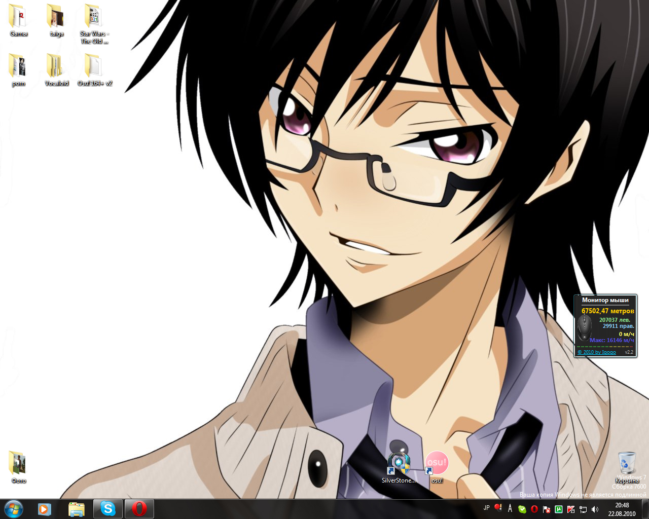Open the osu! desktop shortcut
The image size is (649, 519).
point(437,464)
